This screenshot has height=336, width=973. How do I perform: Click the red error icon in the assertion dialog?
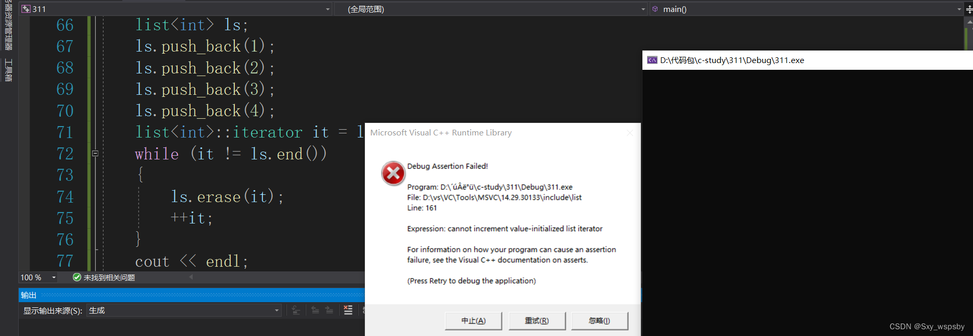pyautogui.click(x=393, y=173)
